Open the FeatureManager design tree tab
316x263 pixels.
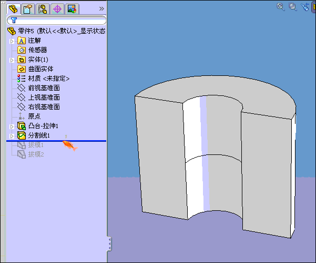[13, 9]
